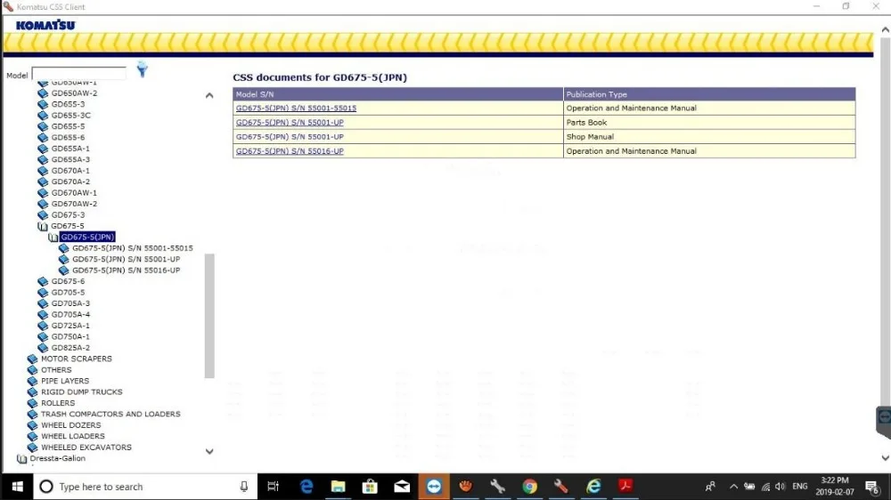Click the tree panel vertical scrollbar thumb
This screenshot has width=891, height=500.
(x=209, y=316)
